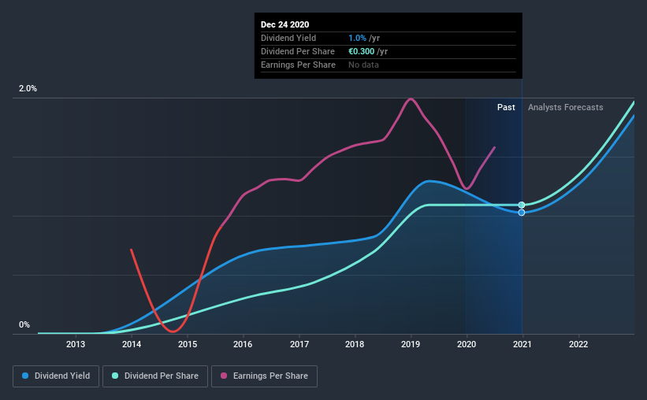Click the Dividend Per Share label in tooltip

coord(298,51)
